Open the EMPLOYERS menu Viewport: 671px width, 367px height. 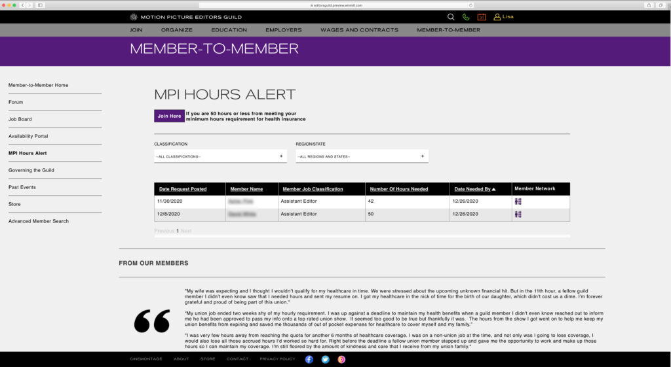[x=283, y=30]
